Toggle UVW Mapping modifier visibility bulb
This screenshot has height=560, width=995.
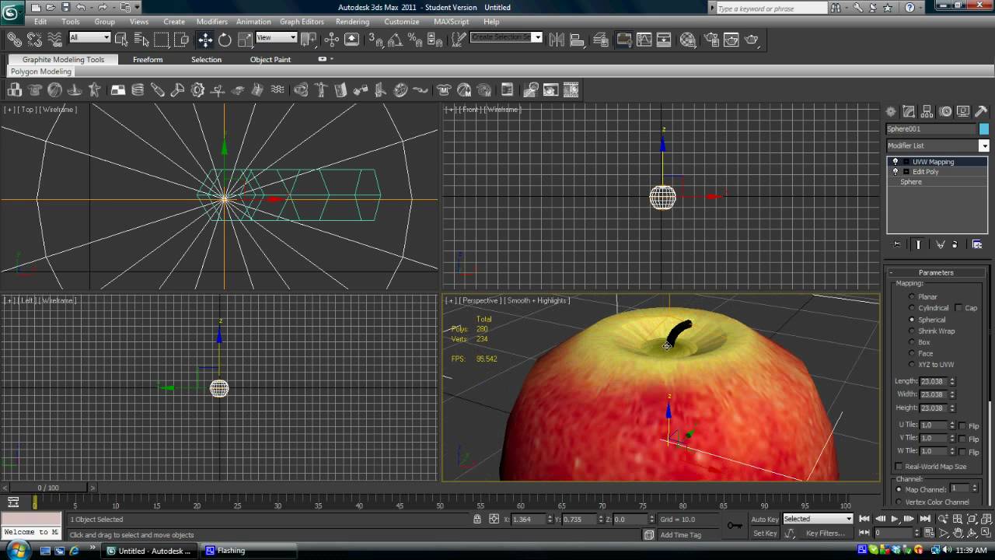click(x=895, y=162)
